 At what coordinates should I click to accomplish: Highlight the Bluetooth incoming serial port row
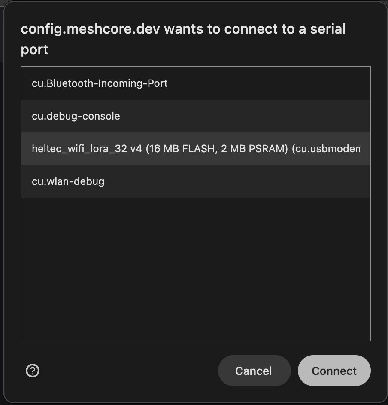[195, 83]
